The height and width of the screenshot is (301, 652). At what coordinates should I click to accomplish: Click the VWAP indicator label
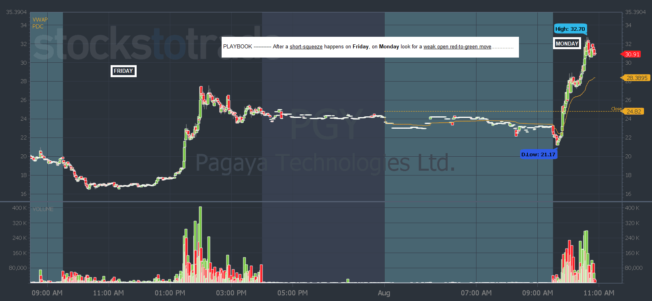click(40, 20)
